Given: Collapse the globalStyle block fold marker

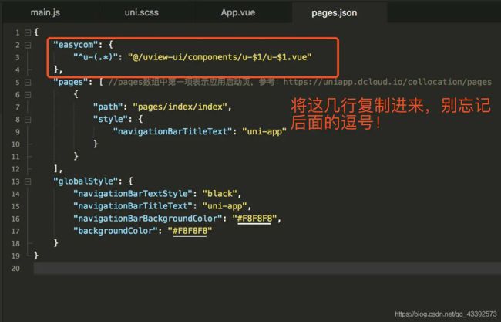Looking at the screenshot, I should 28,181.
